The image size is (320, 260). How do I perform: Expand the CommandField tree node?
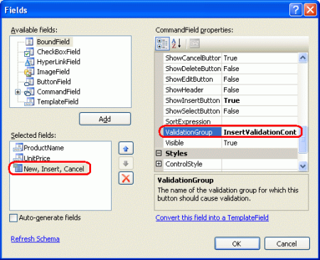click(x=18, y=92)
